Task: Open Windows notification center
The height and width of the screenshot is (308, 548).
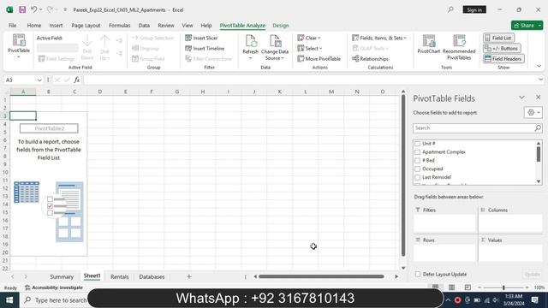Action: pos(534,300)
